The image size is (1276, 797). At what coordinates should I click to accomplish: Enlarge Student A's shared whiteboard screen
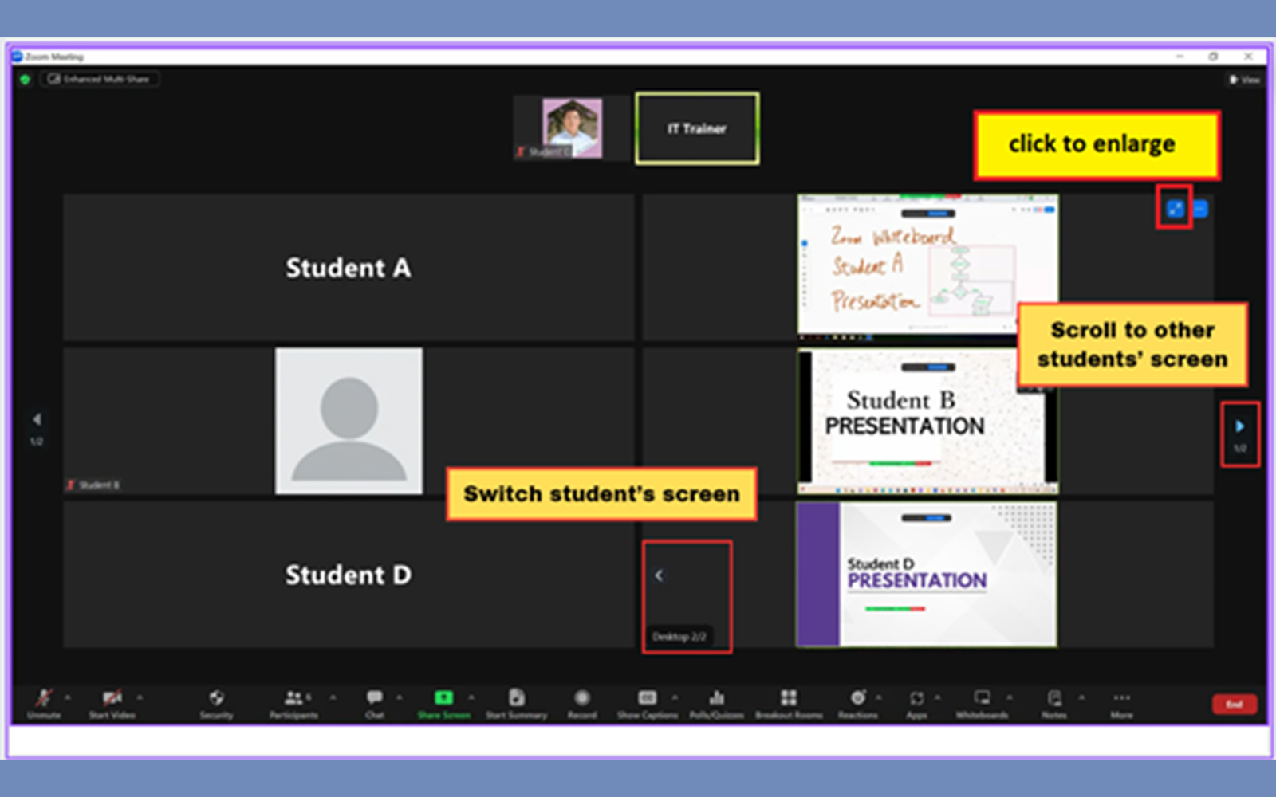click(1173, 209)
